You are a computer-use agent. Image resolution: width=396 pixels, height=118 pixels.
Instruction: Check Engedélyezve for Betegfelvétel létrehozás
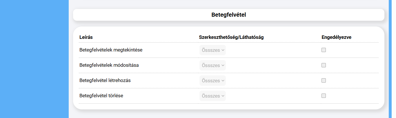pyautogui.click(x=324, y=81)
